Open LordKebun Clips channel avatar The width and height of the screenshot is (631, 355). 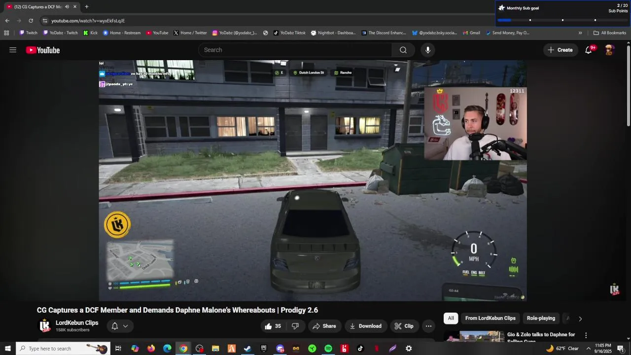pyautogui.click(x=45, y=325)
